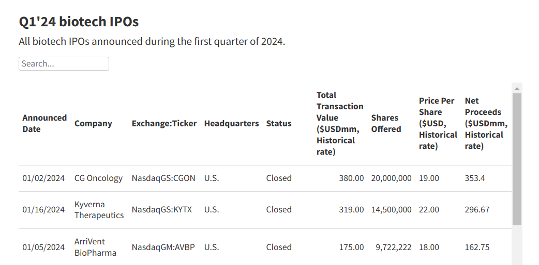Select the Price Per Share header
Image resolution: width=539 pixels, height=265 pixels.
pyautogui.click(x=438, y=123)
